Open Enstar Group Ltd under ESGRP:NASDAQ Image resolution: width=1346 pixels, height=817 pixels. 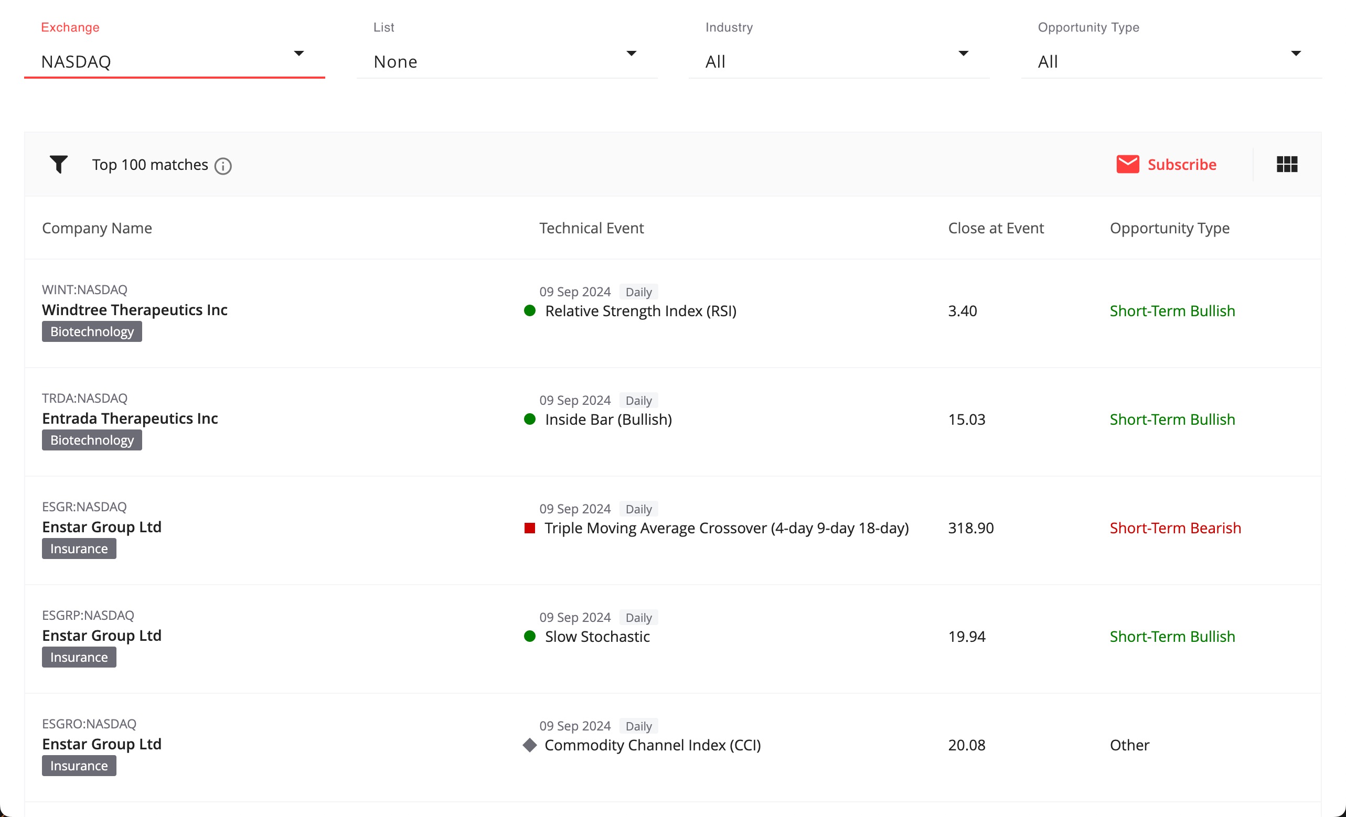102,636
